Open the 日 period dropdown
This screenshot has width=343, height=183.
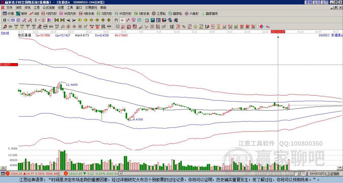coord(6,20)
